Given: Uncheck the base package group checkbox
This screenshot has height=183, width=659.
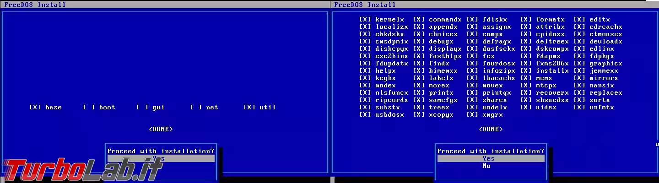Looking at the screenshot, I should (35, 108).
